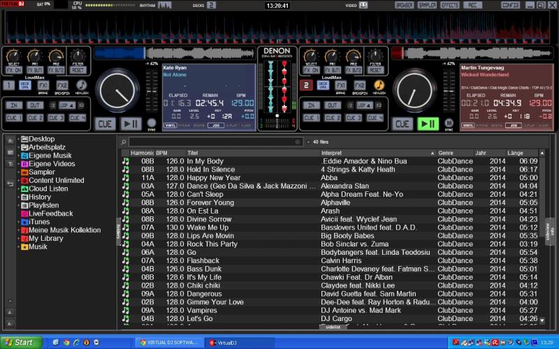The image size is (559, 349).
Task: Open the REC tab
Action: point(472,5)
